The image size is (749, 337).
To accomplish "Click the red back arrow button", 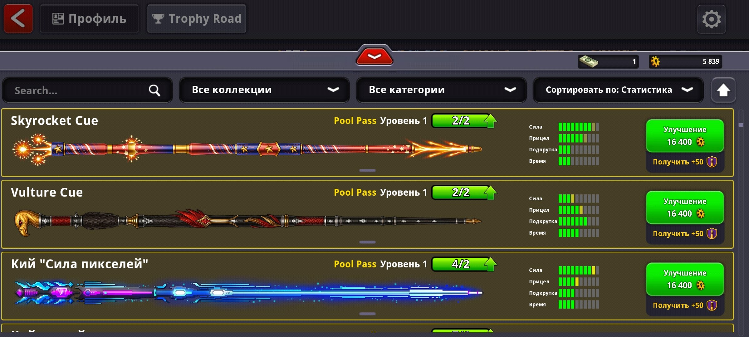I will click(18, 19).
